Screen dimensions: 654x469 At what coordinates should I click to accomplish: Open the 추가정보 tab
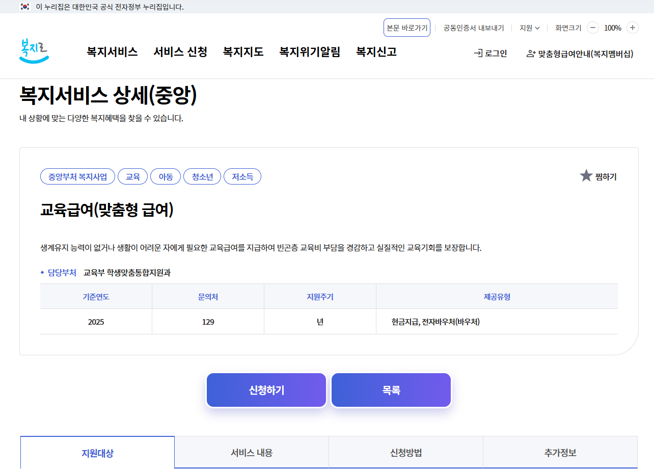(x=560, y=452)
